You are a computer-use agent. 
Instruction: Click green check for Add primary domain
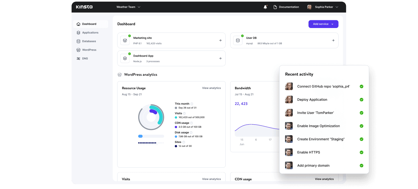362,165
